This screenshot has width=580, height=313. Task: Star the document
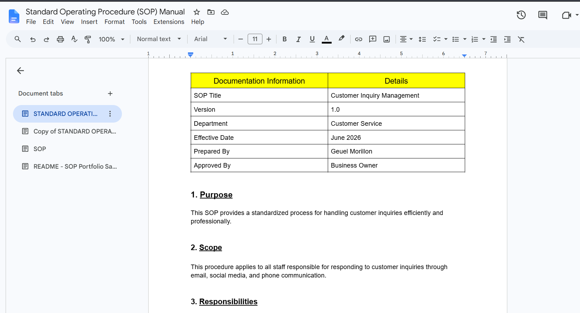(x=197, y=12)
